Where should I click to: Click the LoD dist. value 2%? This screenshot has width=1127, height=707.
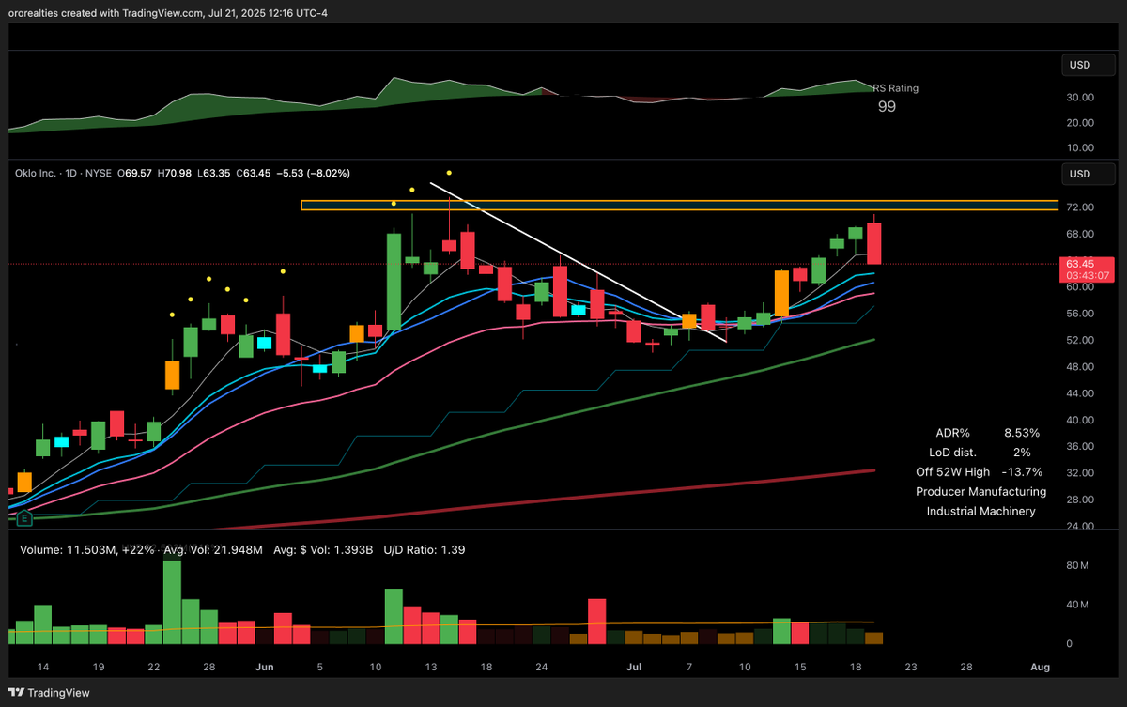pyautogui.click(x=1022, y=452)
